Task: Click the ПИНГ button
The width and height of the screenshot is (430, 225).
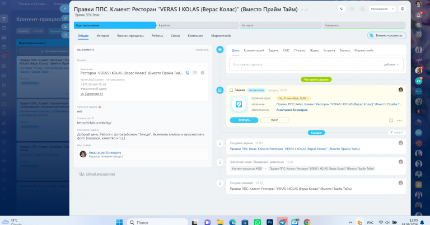Action: click(x=274, y=120)
